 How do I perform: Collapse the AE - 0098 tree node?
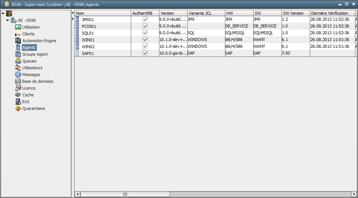(8, 21)
